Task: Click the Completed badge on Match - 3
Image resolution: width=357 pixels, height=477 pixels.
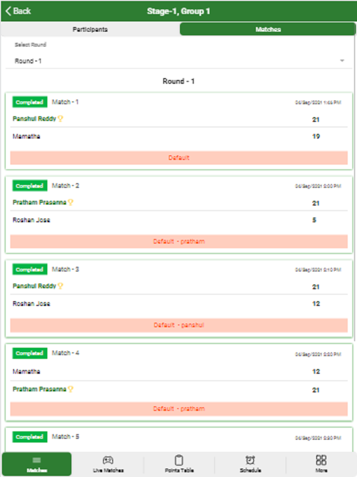Action: tap(30, 270)
